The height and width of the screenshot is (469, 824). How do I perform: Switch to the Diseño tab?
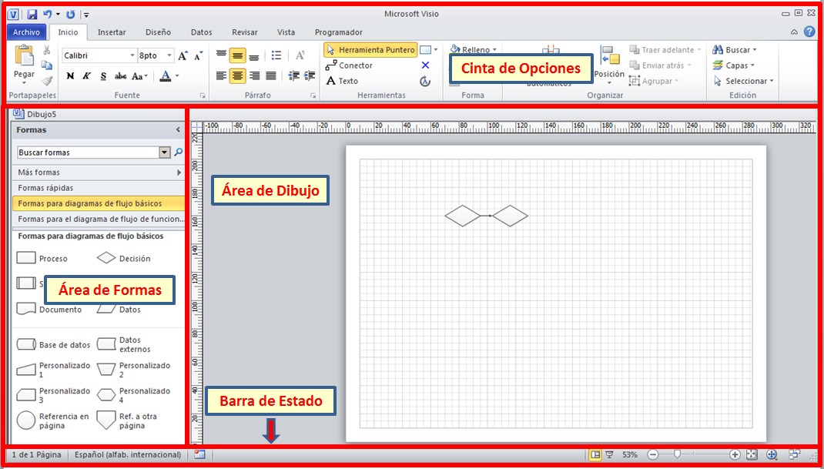pos(158,32)
